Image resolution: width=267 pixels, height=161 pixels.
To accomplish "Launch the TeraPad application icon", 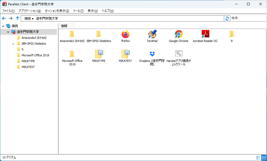I will click(x=152, y=34).
